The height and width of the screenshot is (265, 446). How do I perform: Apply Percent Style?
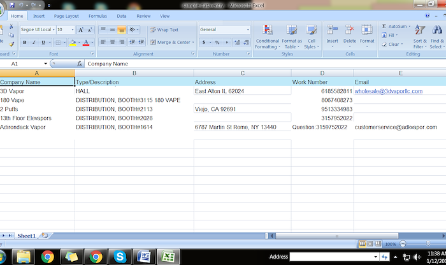[x=217, y=43]
